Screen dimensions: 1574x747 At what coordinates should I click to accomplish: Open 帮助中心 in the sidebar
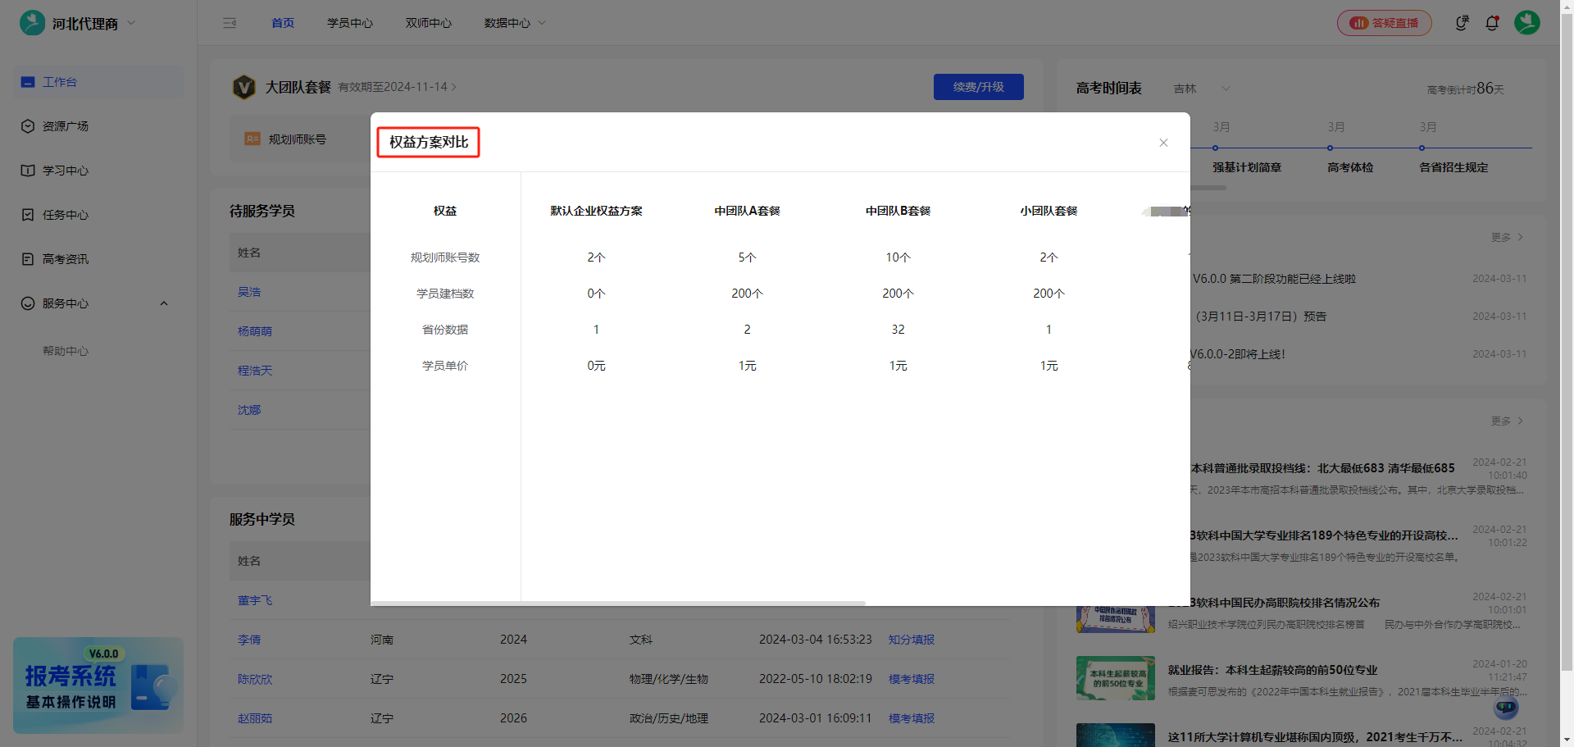(66, 351)
